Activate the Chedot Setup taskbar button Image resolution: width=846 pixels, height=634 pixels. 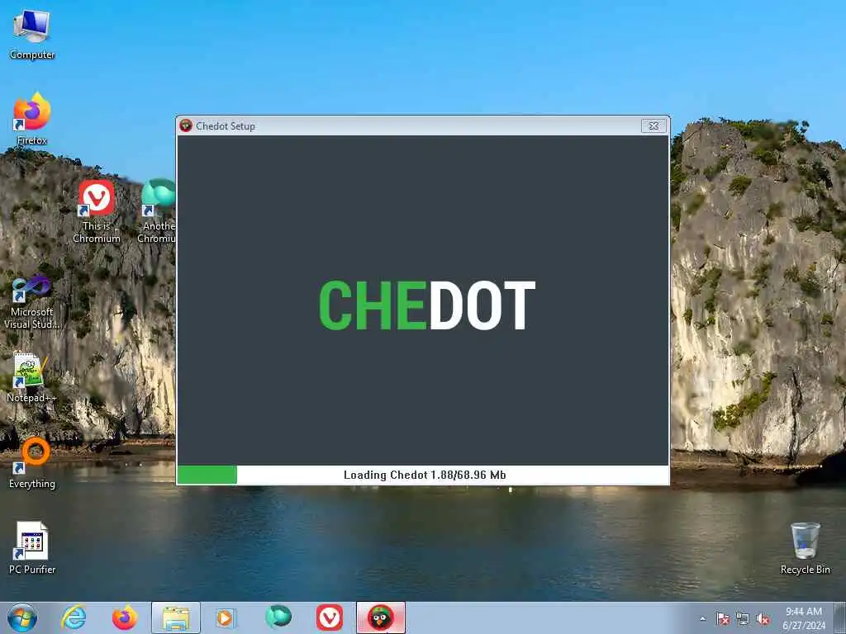pyautogui.click(x=380, y=617)
